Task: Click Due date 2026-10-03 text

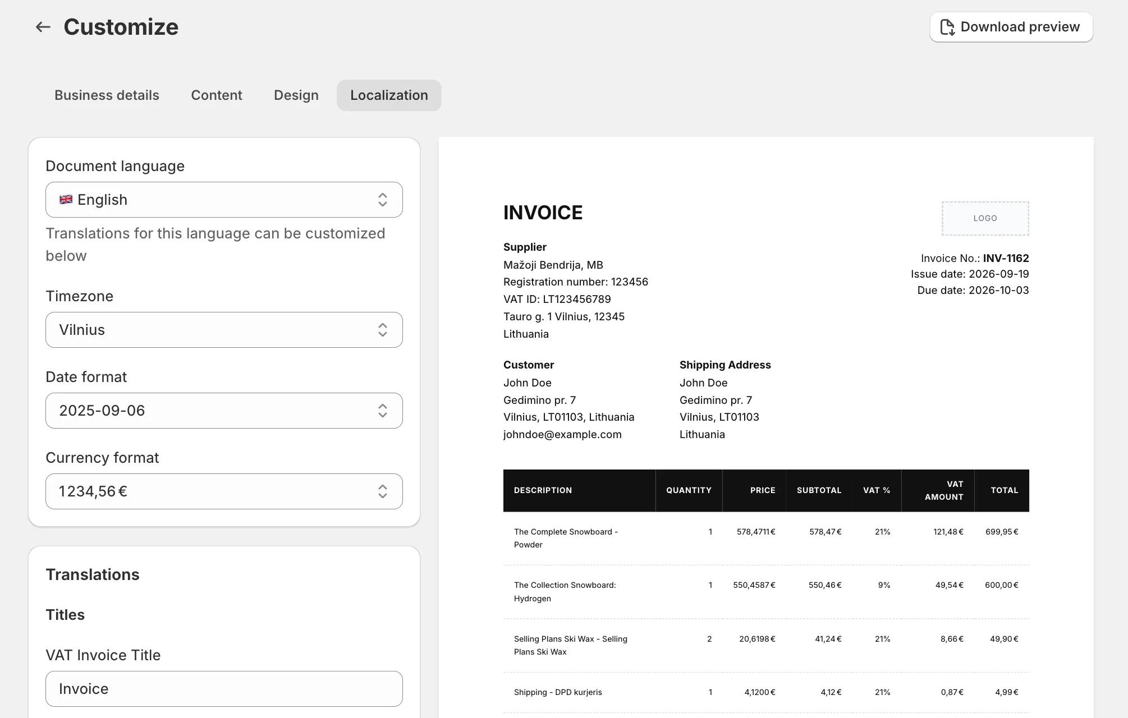Action: point(973,290)
